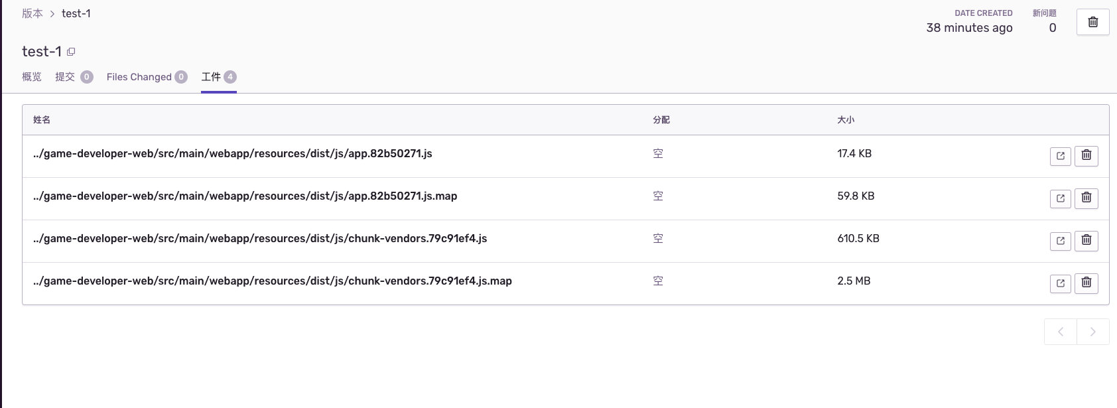The height and width of the screenshot is (408, 1117).
Task: Delete the chunk-vendors.79c91ef4.js.map artifact
Action: tap(1086, 283)
